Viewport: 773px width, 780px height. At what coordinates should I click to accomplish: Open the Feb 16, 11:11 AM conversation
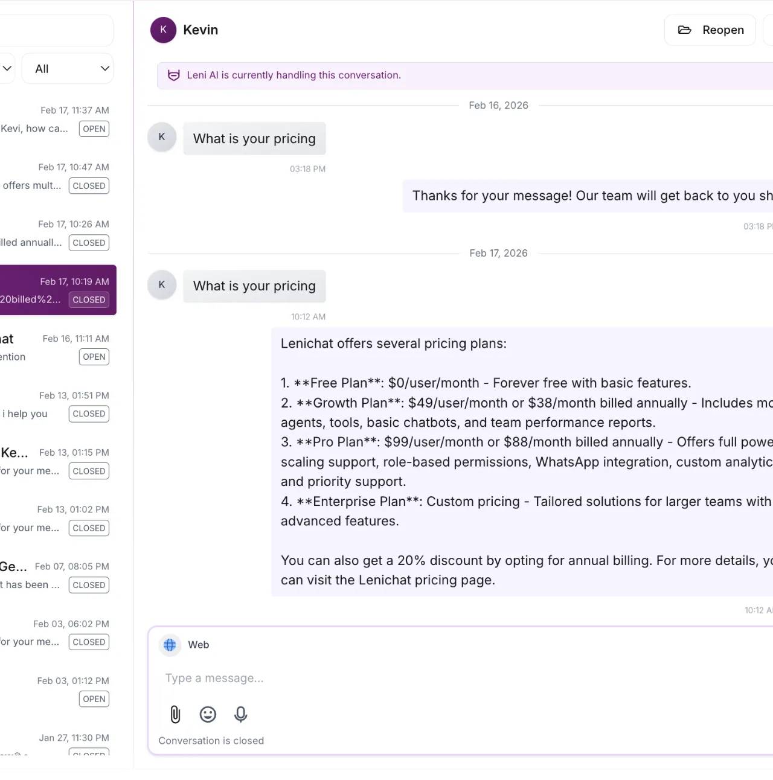57,348
